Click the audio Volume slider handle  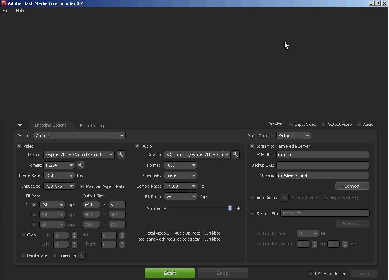(230, 208)
